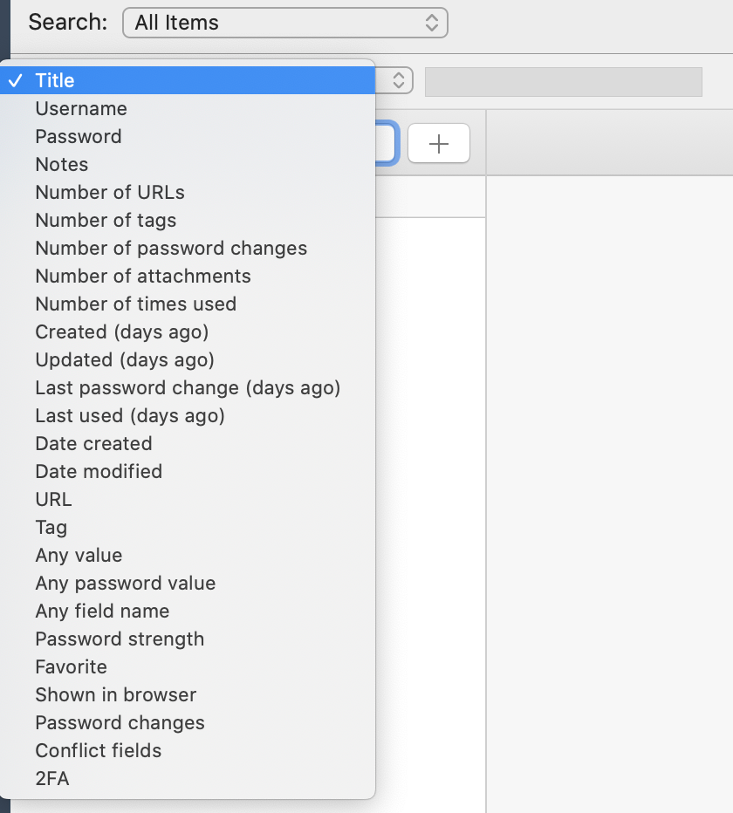Select the URL menu item

(53, 500)
